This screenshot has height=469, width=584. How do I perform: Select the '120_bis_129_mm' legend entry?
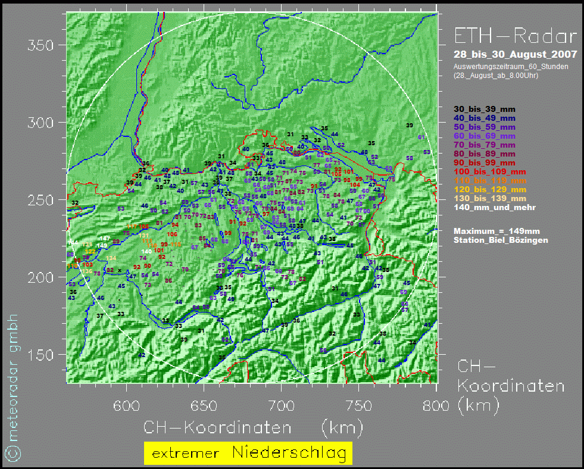click(x=489, y=190)
